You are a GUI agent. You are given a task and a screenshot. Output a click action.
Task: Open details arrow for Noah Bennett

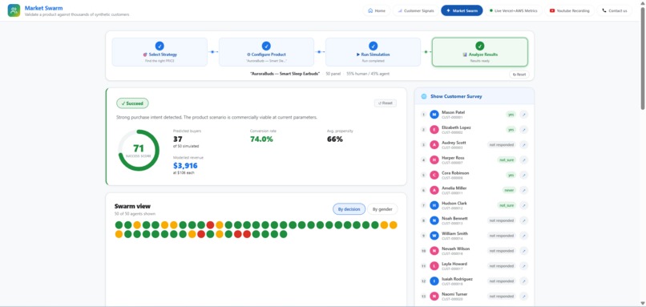523,220
